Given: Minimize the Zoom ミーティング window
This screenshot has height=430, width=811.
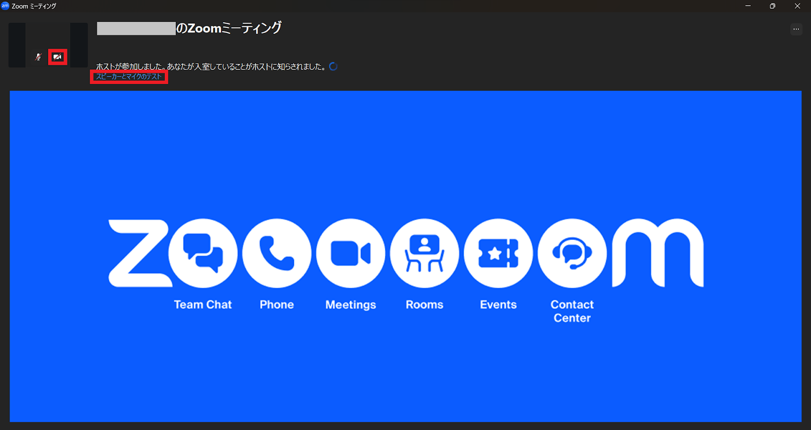Looking at the screenshot, I should pos(748,6).
